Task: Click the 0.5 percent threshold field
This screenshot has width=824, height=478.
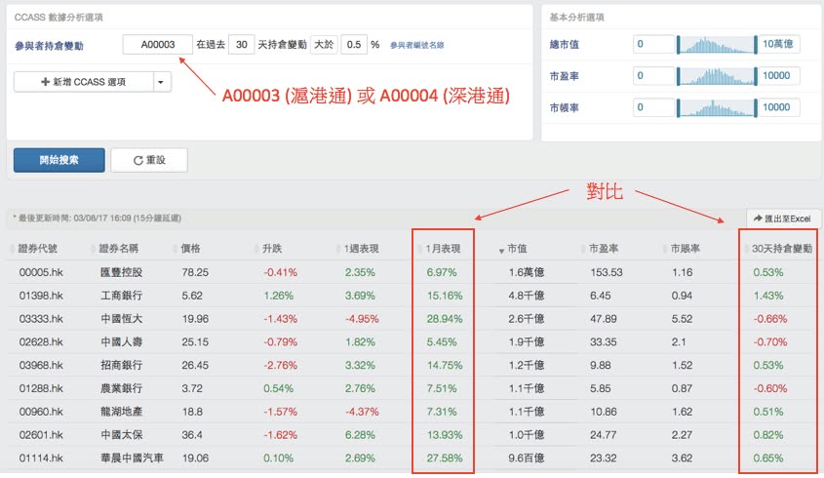Action: pos(354,45)
